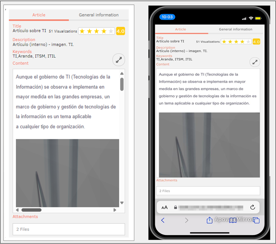The width and height of the screenshot is (276, 244).
Task: Open General information tab on the phone
Action: pos(236,29)
